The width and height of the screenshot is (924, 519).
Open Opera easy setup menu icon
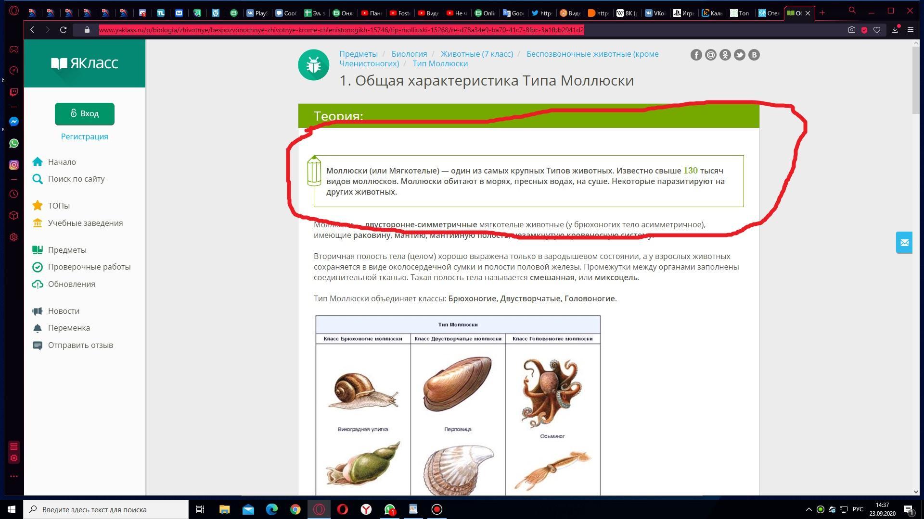click(x=910, y=30)
